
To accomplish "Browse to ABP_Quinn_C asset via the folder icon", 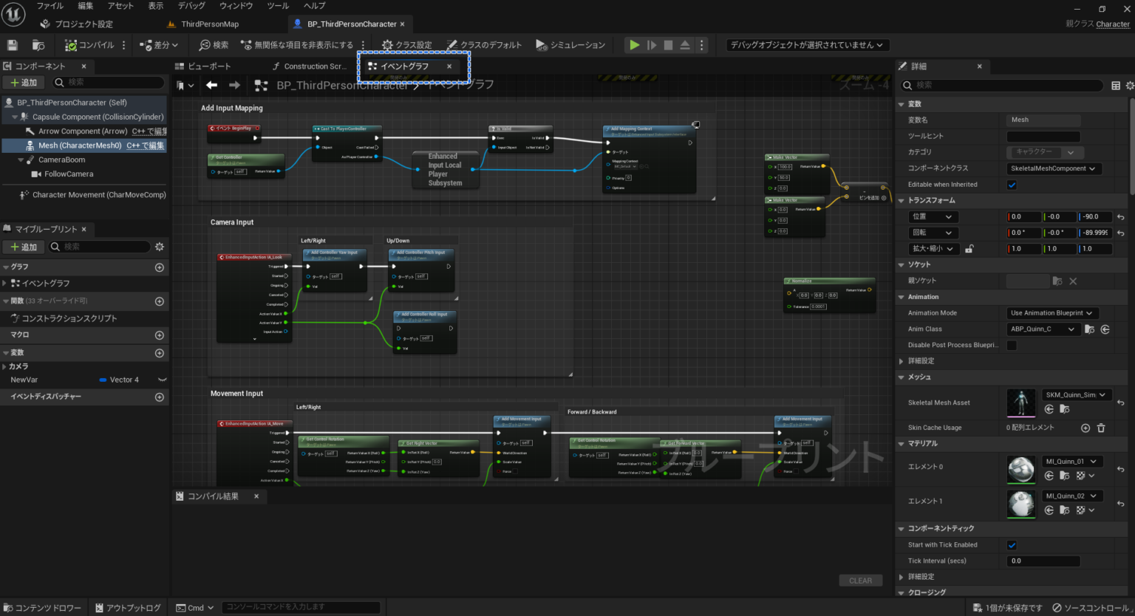I will (1090, 329).
